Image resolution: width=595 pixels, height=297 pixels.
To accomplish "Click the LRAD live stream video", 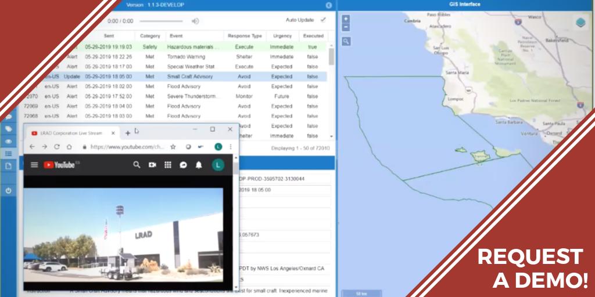I will [123, 235].
